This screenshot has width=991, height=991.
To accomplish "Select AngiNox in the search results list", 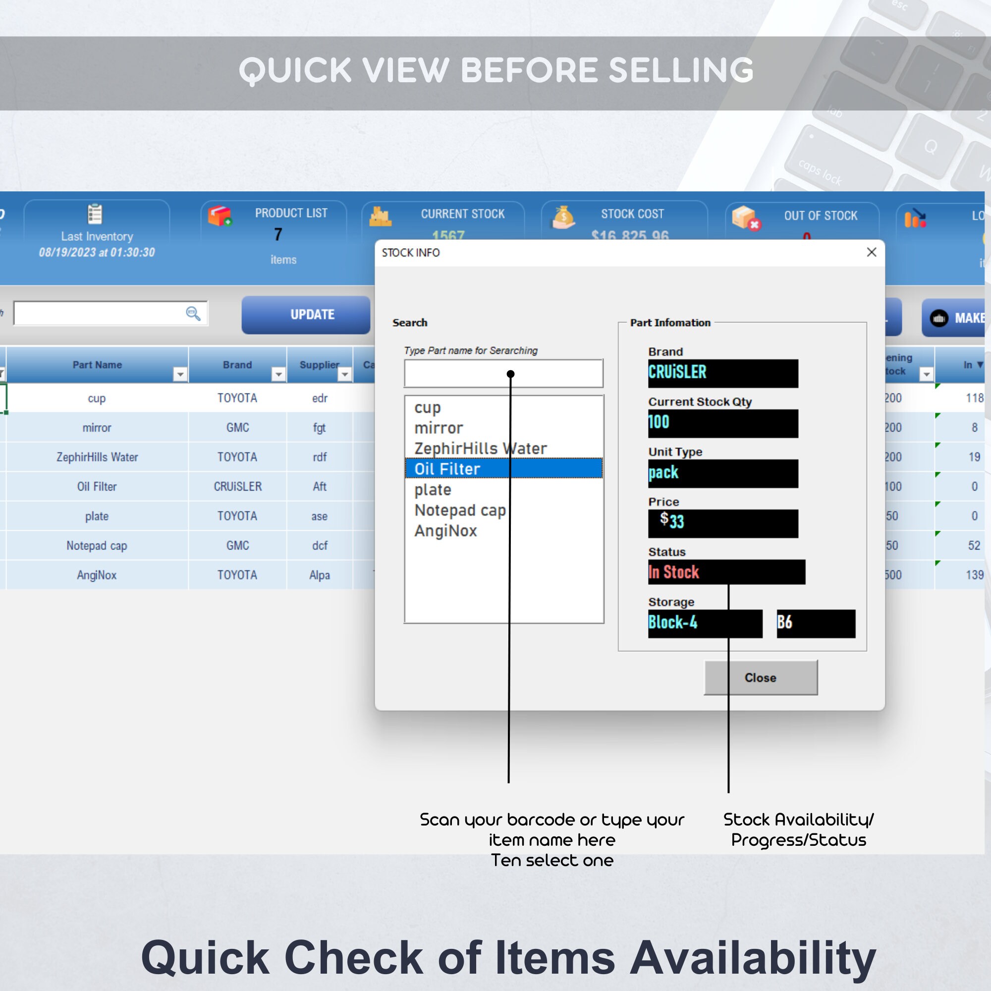I will point(504,530).
